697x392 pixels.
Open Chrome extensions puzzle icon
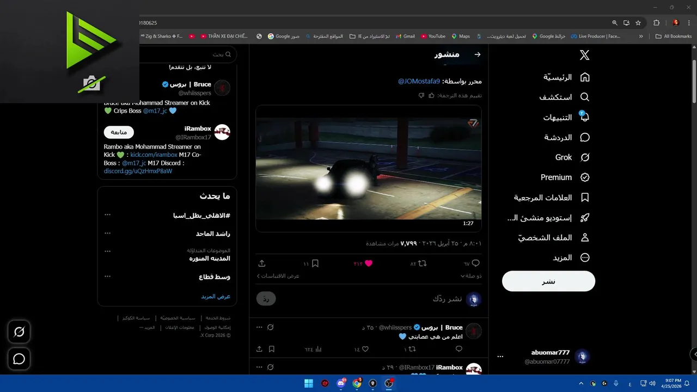(x=656, y=23)
